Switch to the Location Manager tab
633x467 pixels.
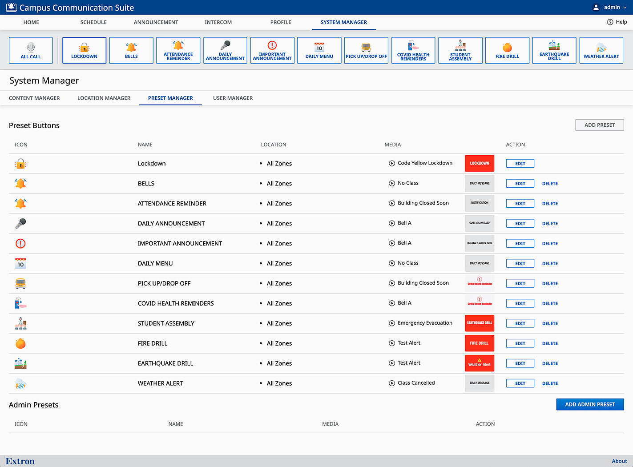pos(104,98)
